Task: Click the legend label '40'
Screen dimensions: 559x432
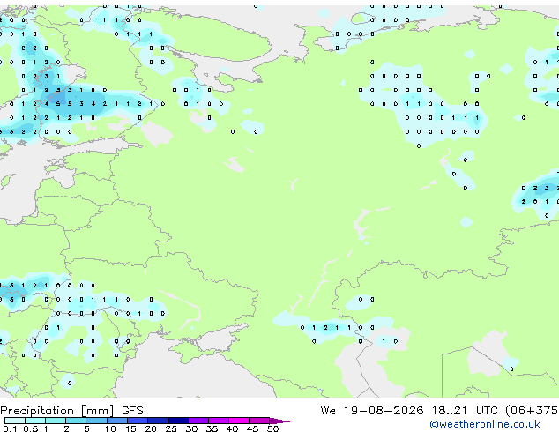Action: [232, 428]
